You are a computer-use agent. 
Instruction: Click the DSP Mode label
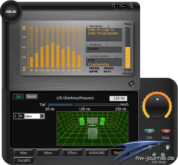(x=159, y=162)
